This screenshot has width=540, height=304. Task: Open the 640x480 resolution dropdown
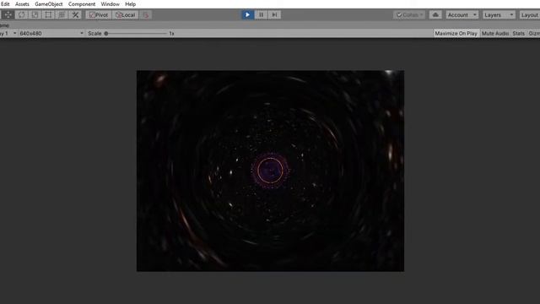(x=51, y=34)
